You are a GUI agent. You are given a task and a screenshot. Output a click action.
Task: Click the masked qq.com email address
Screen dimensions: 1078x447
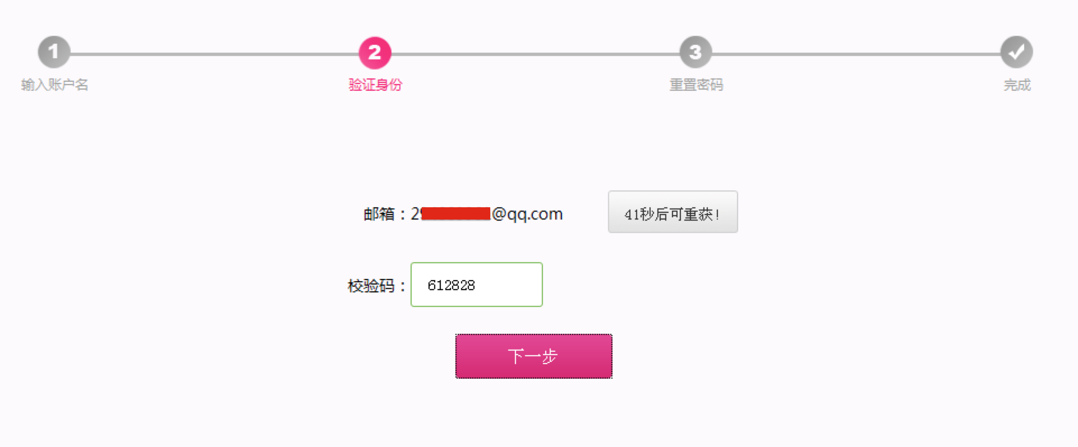click(x=487, y=213)
